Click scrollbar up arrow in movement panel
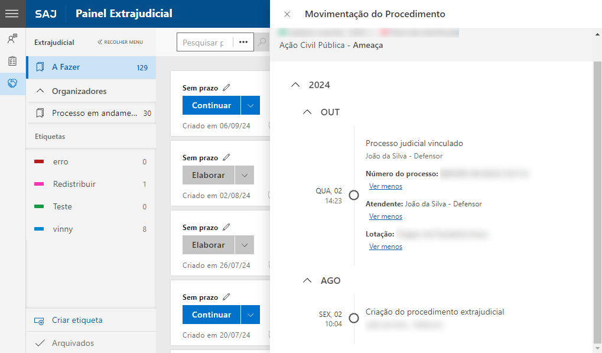602x353 pixels. pyautogui.click(x=597, y=34)
